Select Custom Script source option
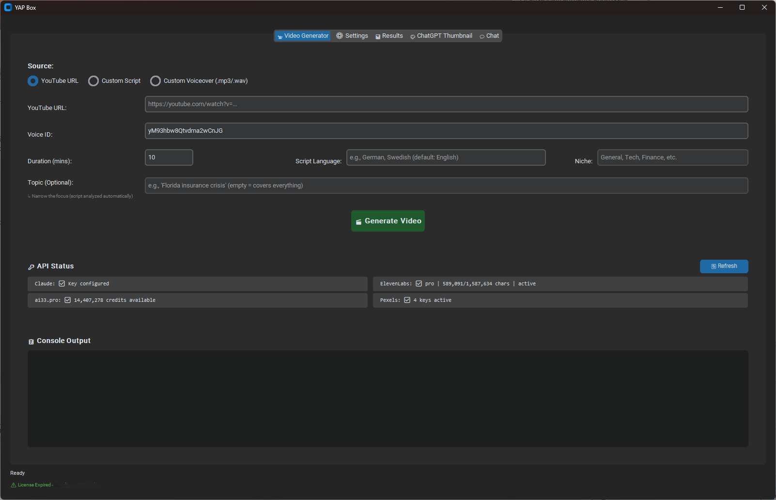This screenshot has height=500, width=776. tap(114, 81)
